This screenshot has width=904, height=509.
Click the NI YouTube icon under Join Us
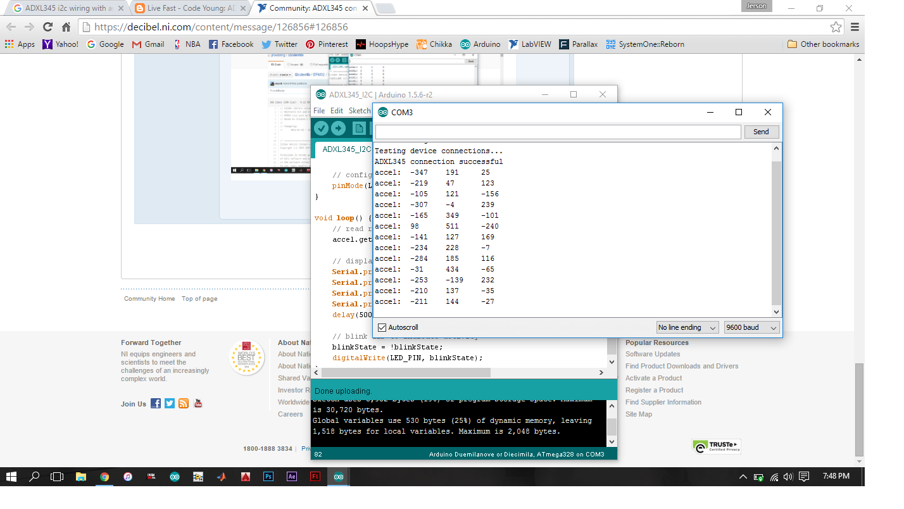pyautogui.click(x=198, y=403)
